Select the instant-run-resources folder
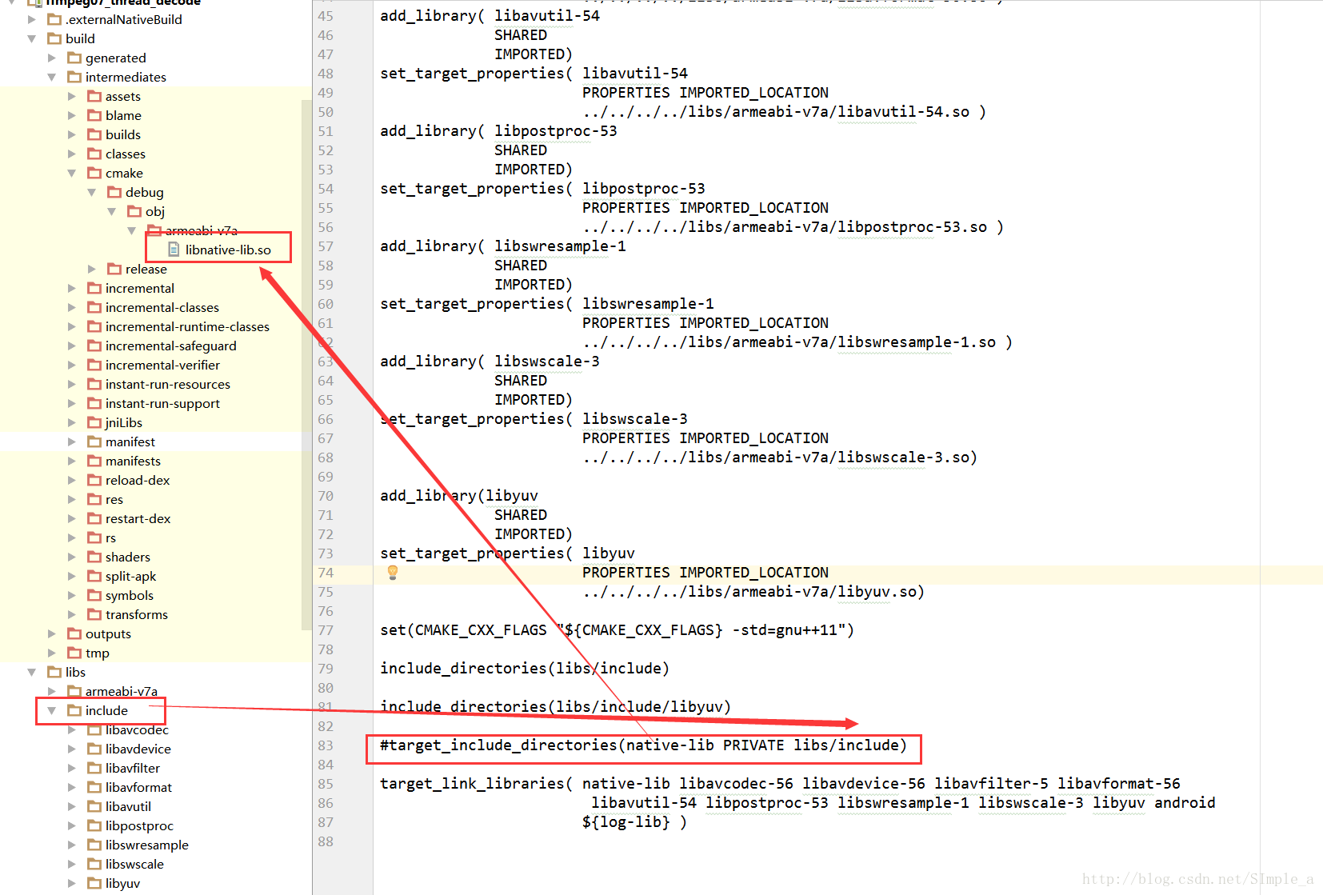This screenshot has width=1323, height=895. [x=167, y=384]
